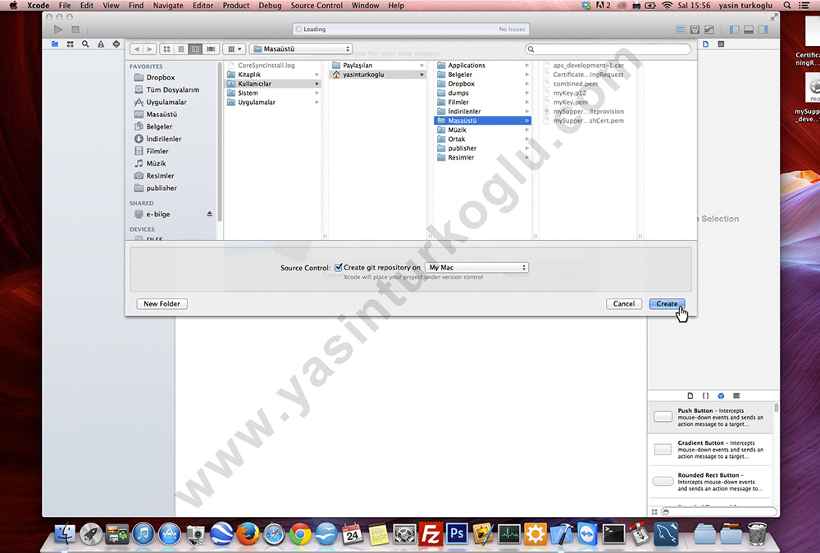The image size is (820, 553).
Task: Open the File Template library icon
Action: tap(690, 396)
